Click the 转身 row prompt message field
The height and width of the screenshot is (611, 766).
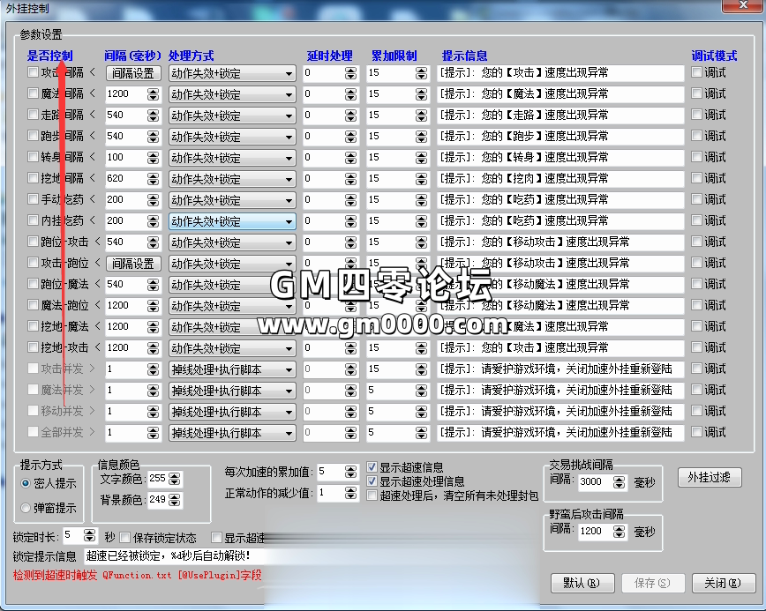click(x=560, y=158)
